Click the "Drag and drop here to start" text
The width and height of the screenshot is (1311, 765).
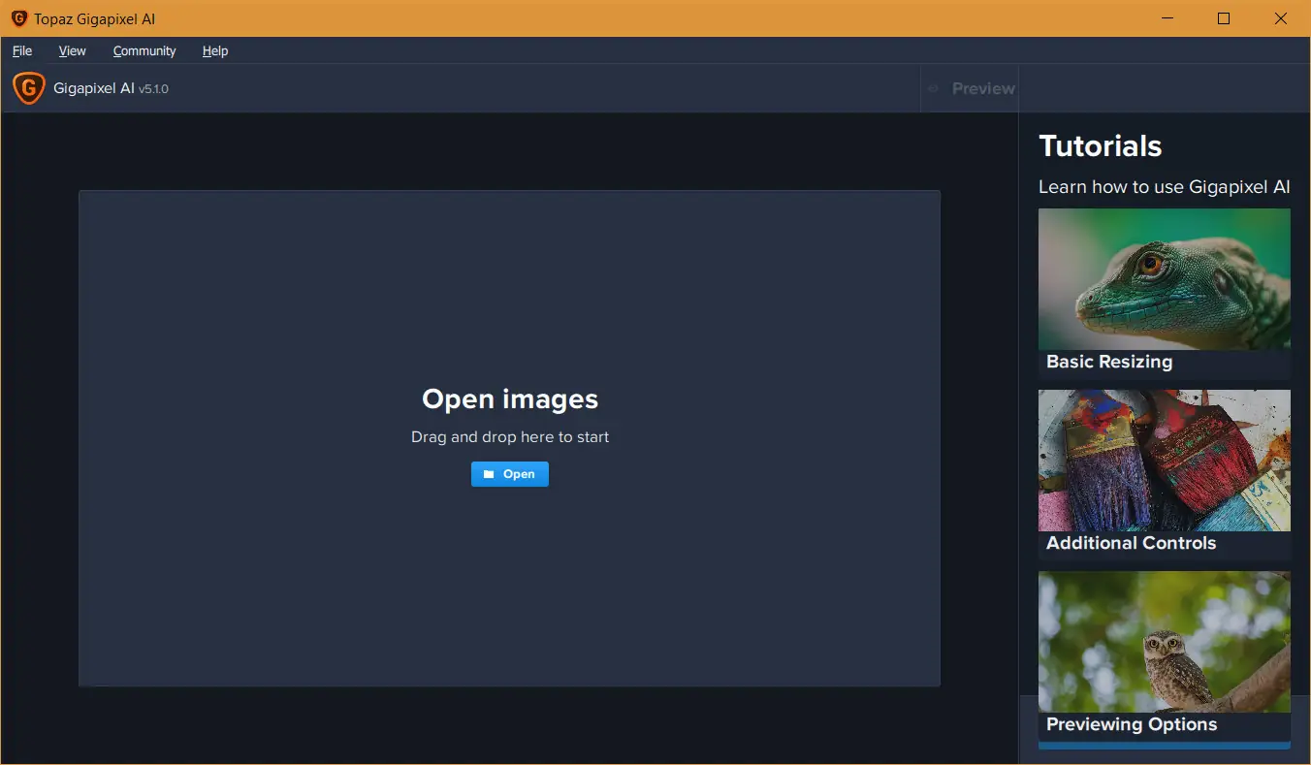point(510,437)
